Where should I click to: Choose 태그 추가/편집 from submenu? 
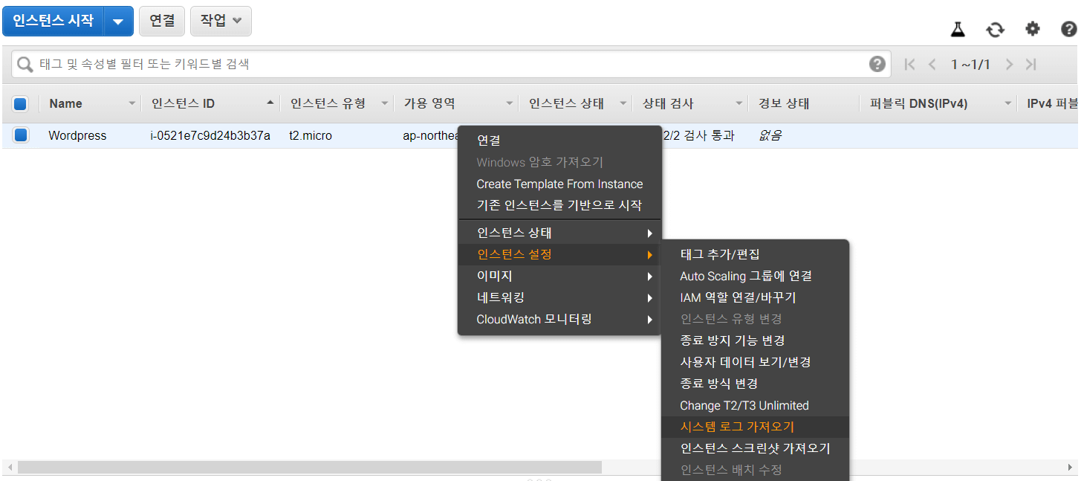(x=719, y=254)
